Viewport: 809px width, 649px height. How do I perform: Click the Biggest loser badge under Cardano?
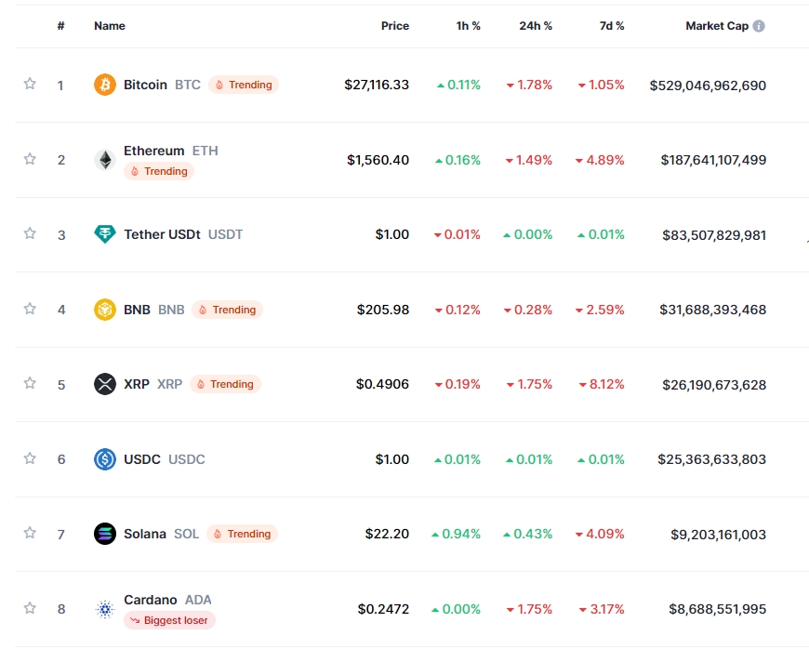tap(169, 620)
